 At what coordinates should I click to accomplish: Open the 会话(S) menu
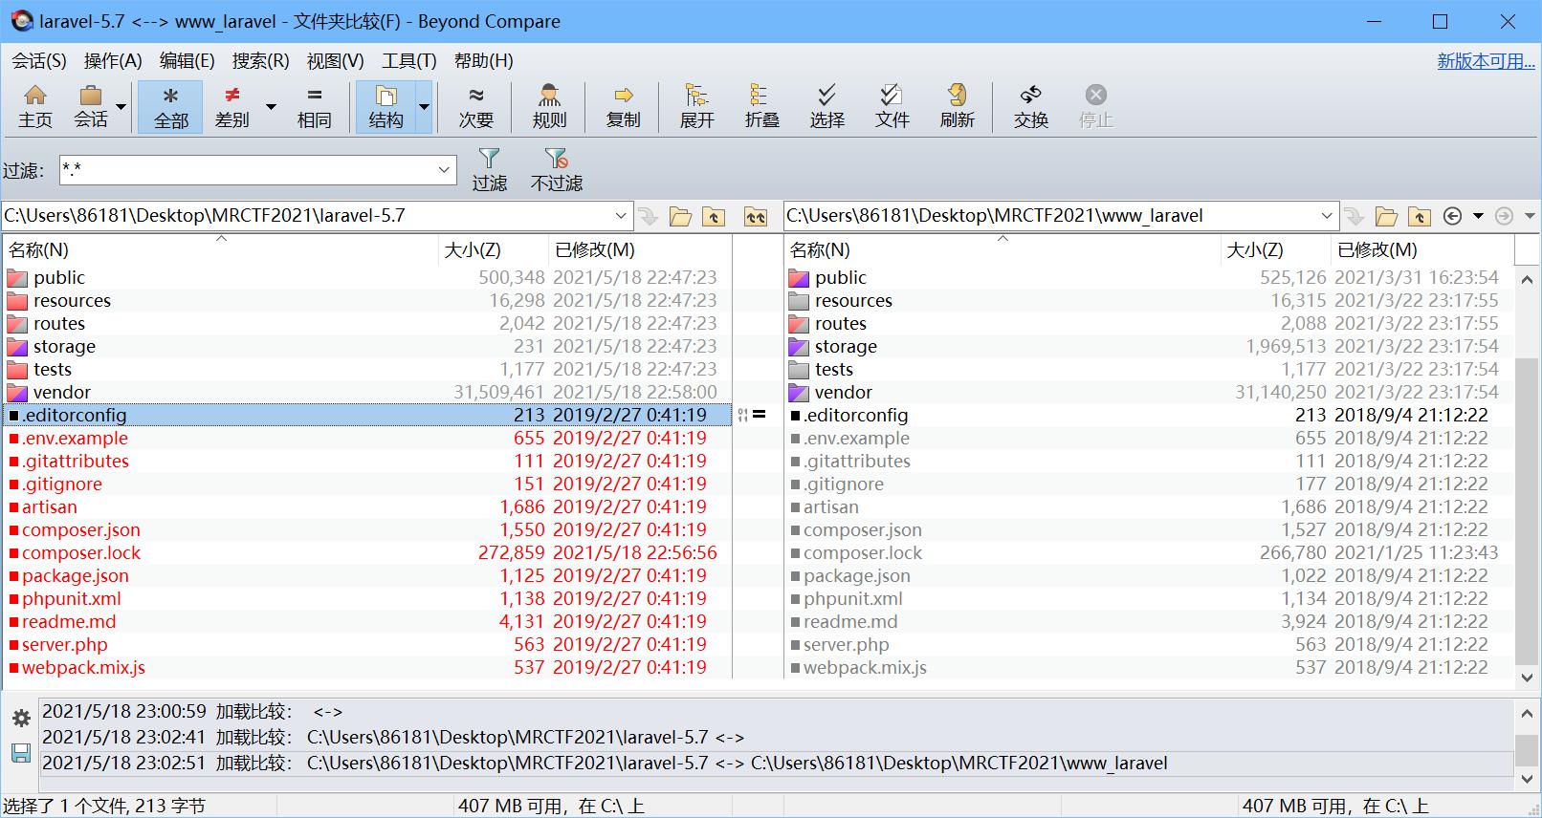pyautogui.click(x=39, y=61)
